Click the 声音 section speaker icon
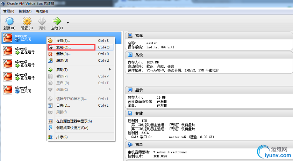 pyautogui.click(x=130, y=144)
